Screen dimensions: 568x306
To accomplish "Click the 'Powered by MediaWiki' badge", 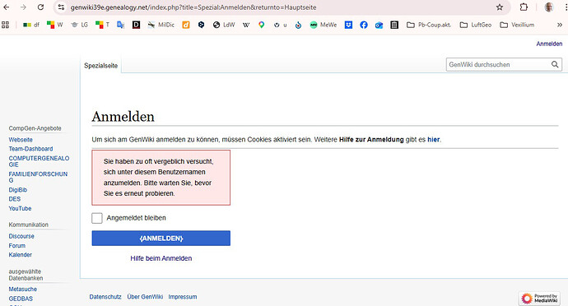I will click(x=539, y=298).
